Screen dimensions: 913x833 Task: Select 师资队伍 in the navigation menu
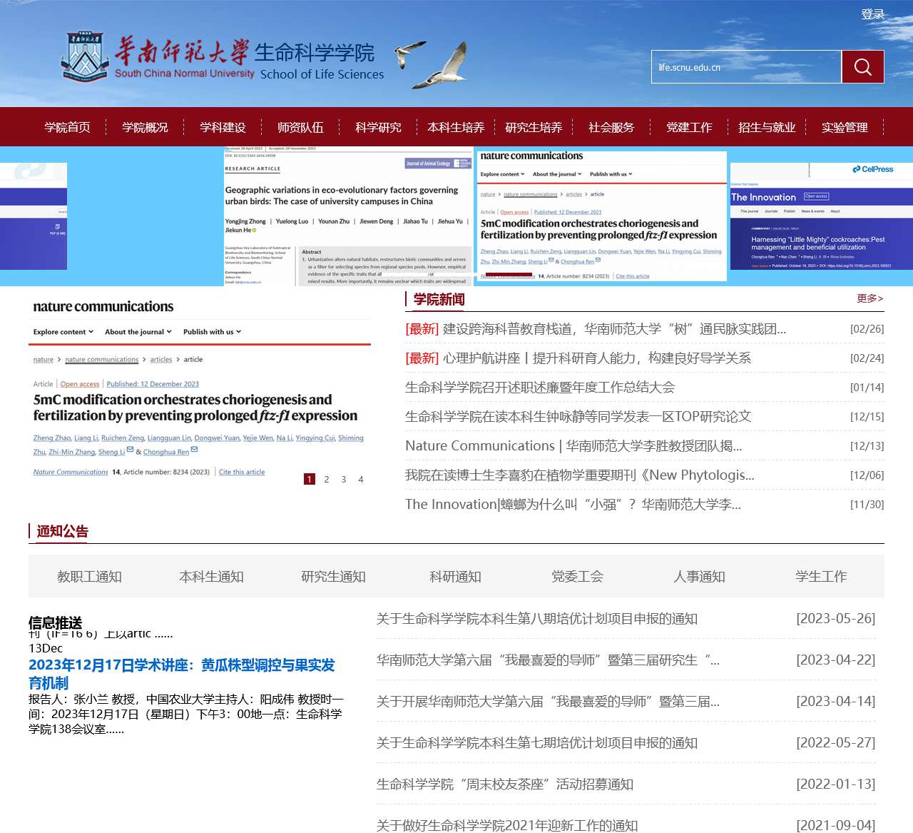300,127
